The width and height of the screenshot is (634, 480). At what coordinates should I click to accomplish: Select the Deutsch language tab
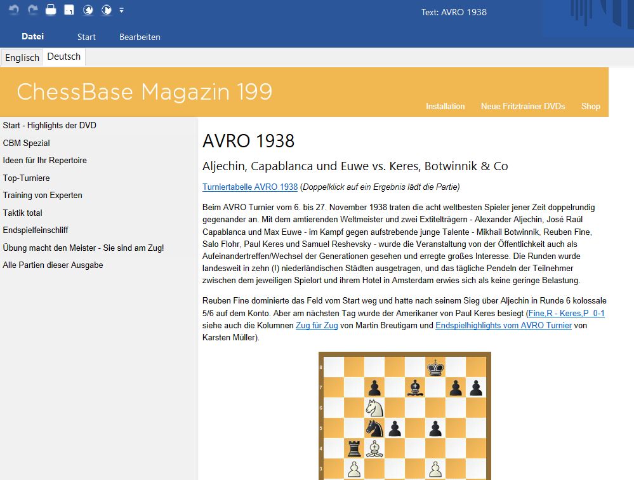pyautogui.click(x=64, y=57)
